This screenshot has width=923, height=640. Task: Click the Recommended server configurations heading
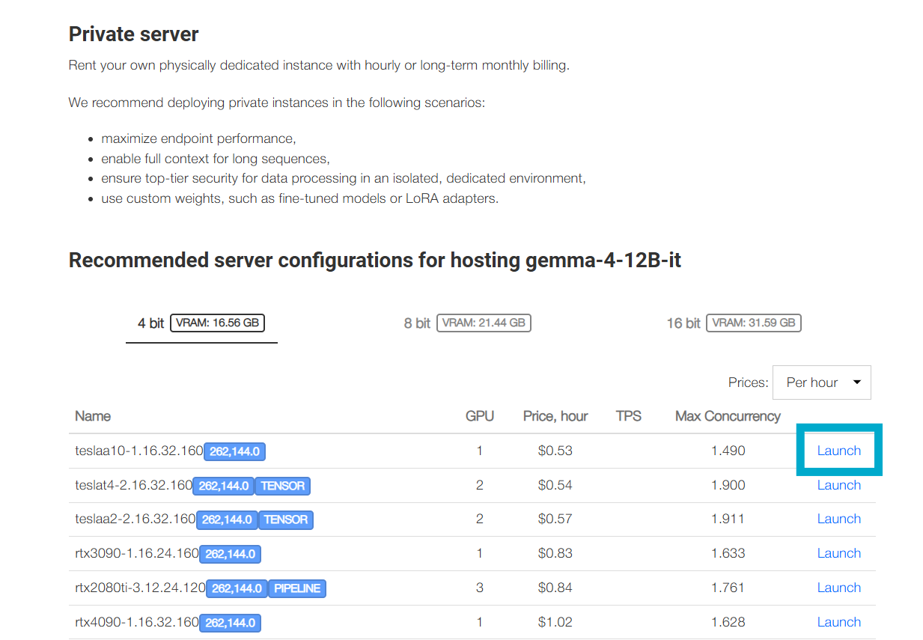pos(375,260)
